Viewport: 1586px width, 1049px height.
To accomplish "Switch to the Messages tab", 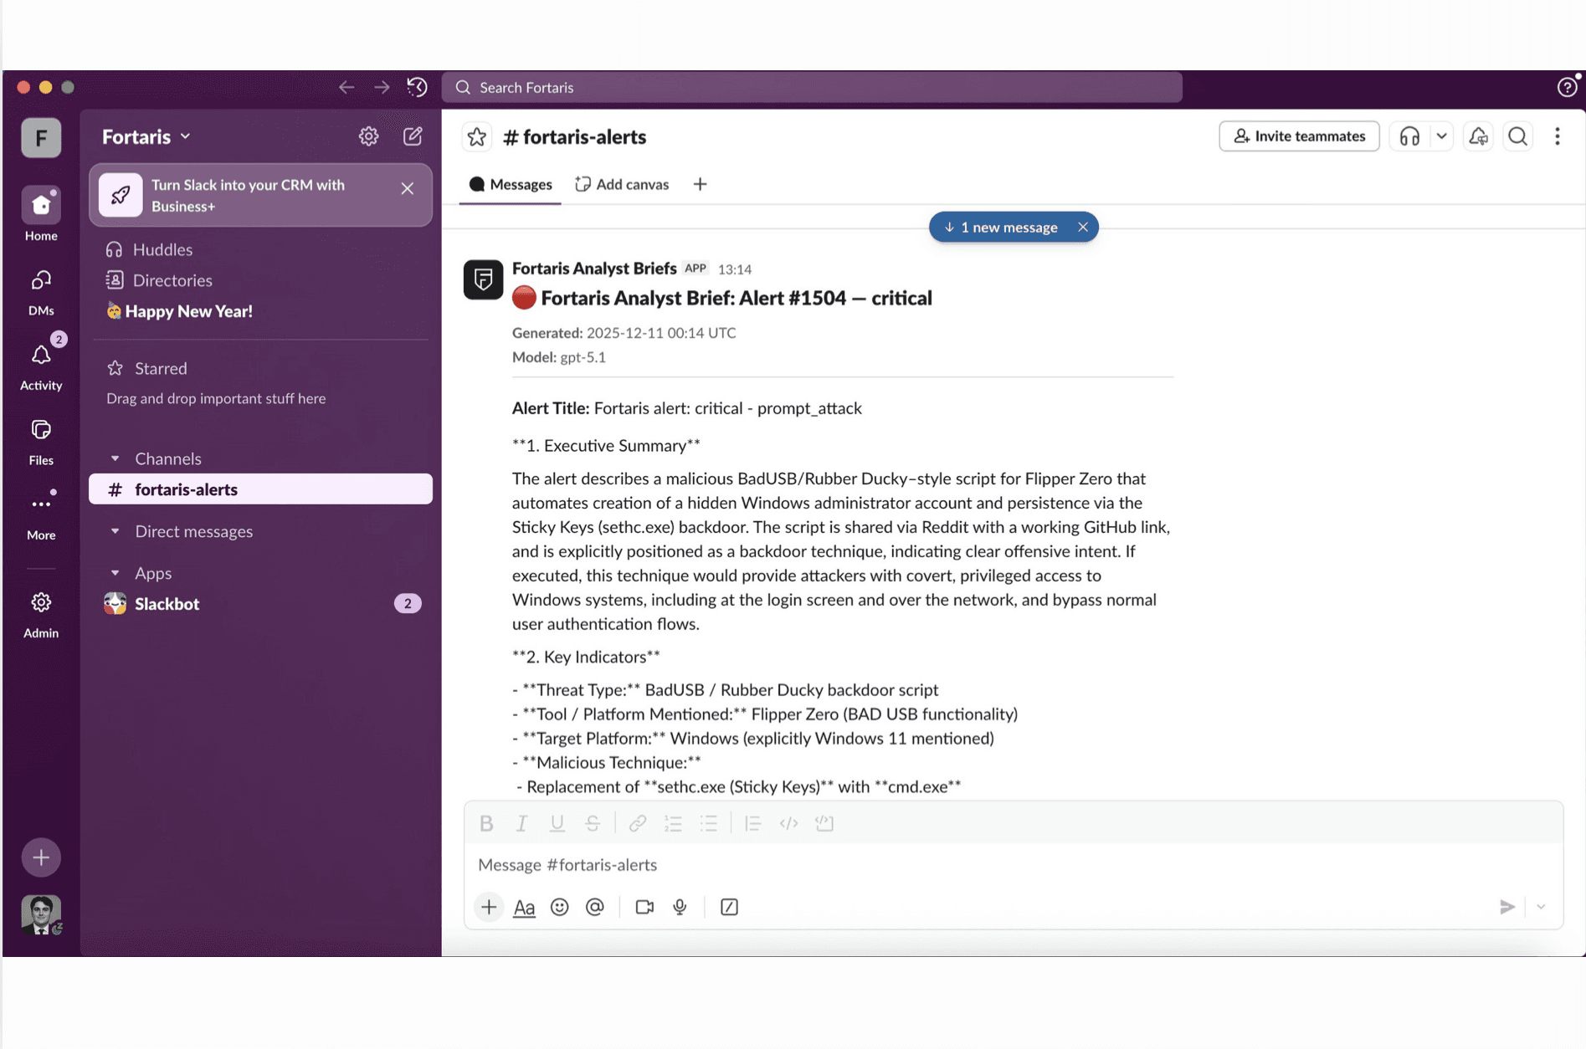I will [511, 184].
